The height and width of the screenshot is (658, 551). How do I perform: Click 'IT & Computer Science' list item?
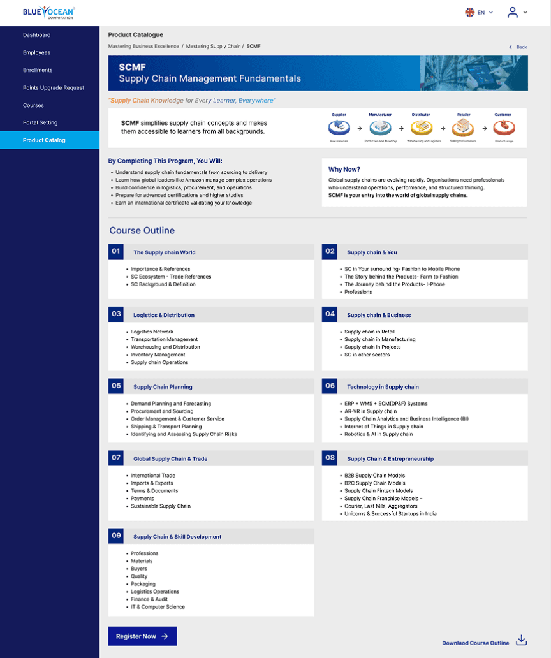coord(158,607)
